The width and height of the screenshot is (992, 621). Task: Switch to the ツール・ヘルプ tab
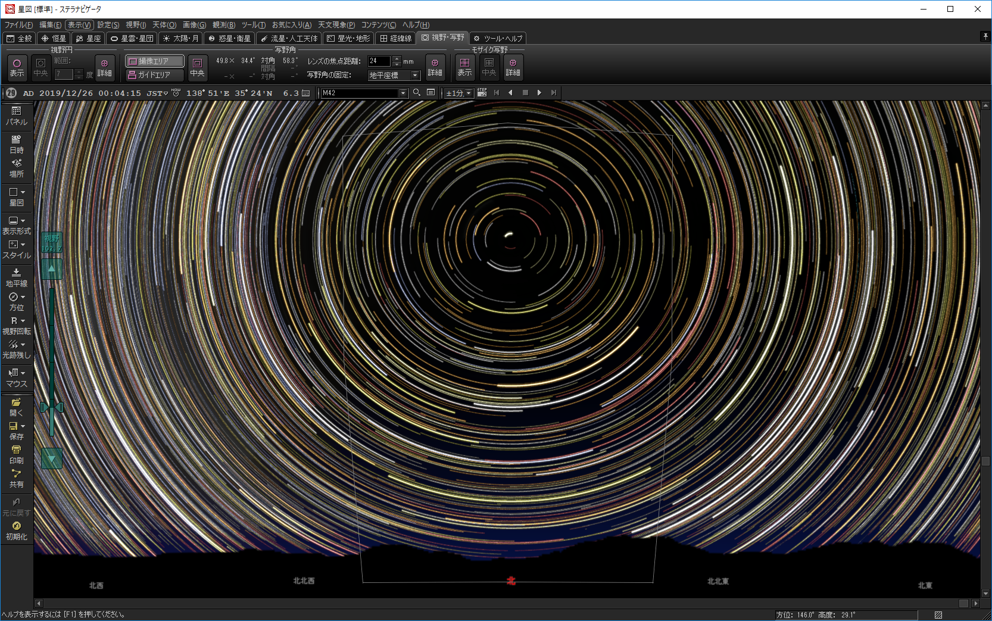point(498,38)
